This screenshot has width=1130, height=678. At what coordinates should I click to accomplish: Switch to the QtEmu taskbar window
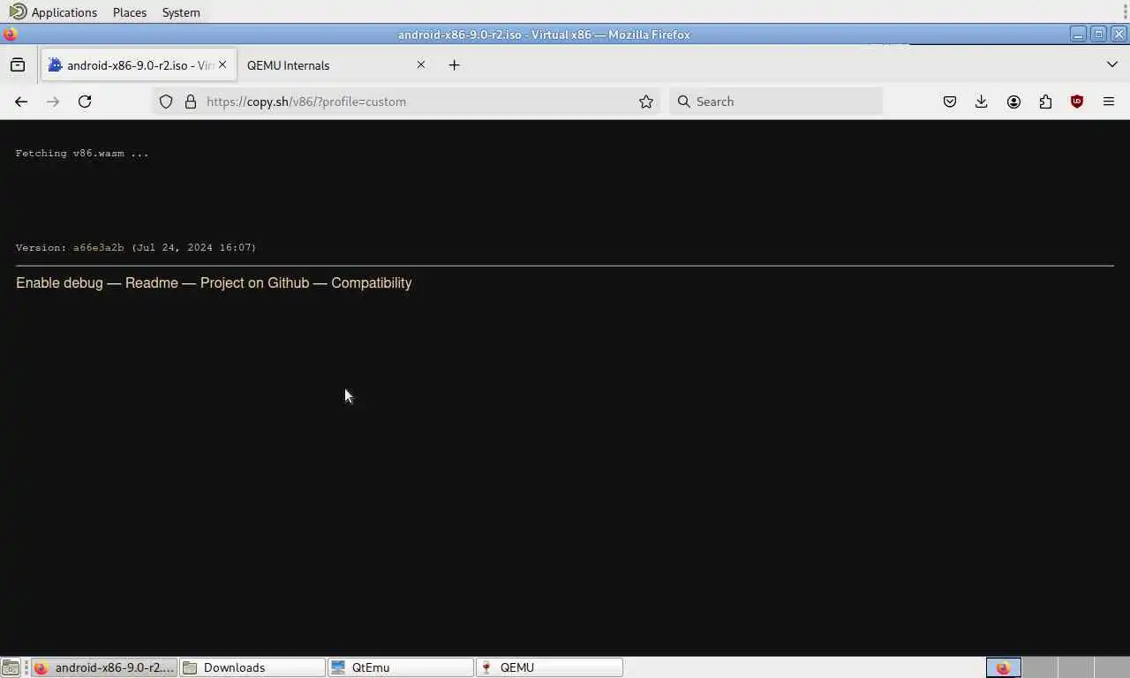click(401, 667)
